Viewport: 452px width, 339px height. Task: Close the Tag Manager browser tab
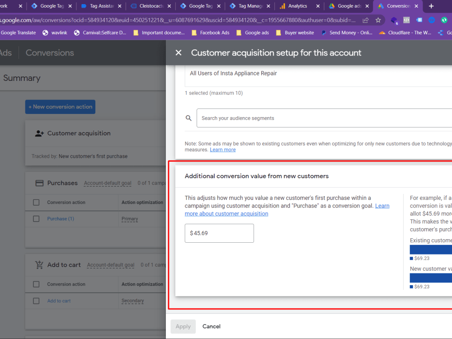click(x=268, y=6)
